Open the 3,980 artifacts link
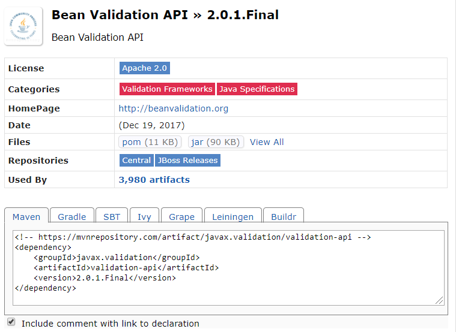The width and height of the screenshot is (456, 332). [154, 180]
